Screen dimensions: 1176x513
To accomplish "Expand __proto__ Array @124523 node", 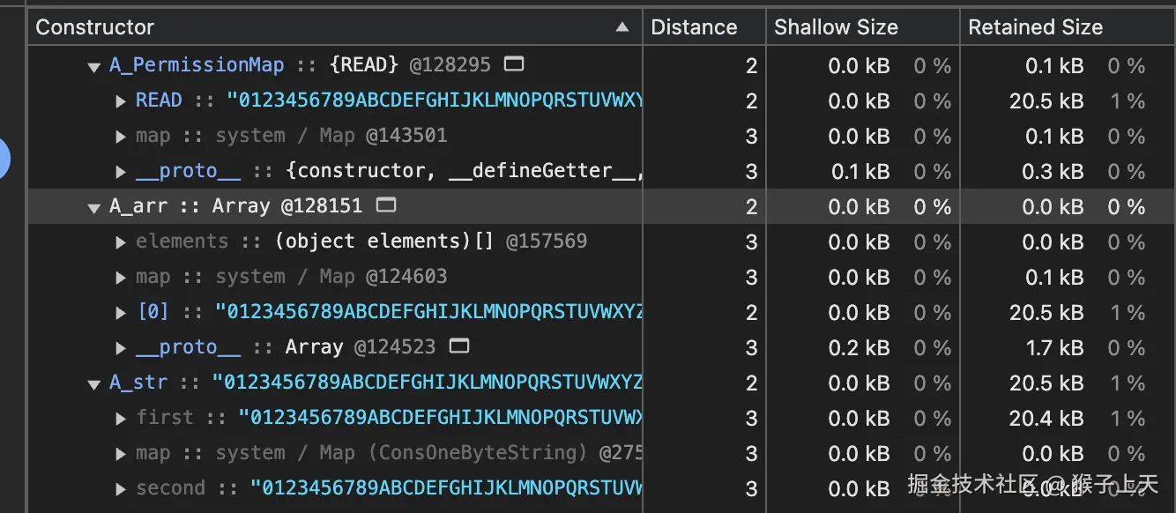I will (x=121, y=347).
